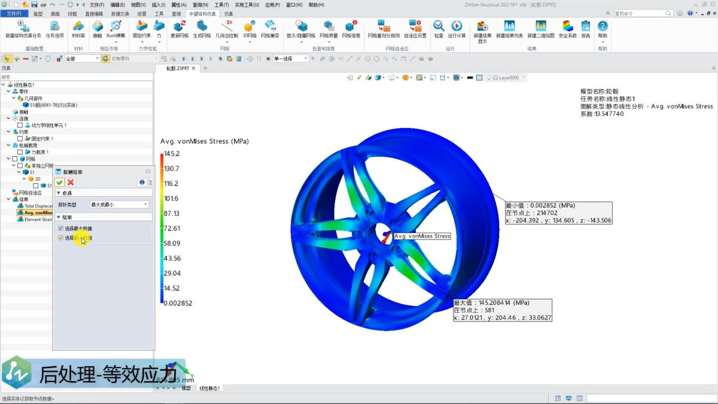Viewport: 718px width, 404px height.
Task: Open the 视图(V) menu
Action: coord(138,4)
